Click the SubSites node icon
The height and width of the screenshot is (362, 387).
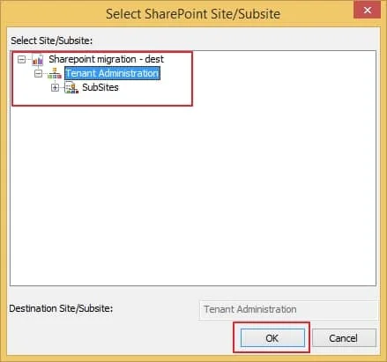[x=71, y=87]
